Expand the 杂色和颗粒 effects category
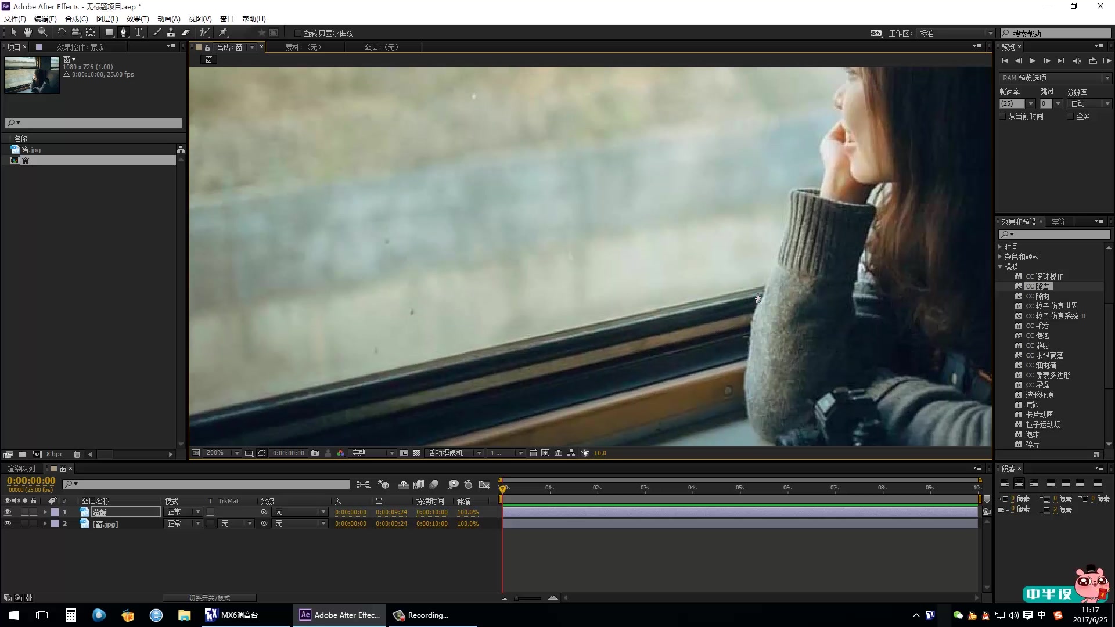Image resolution: width=1115 pixels, height=627 pixels. [1000, 257]
